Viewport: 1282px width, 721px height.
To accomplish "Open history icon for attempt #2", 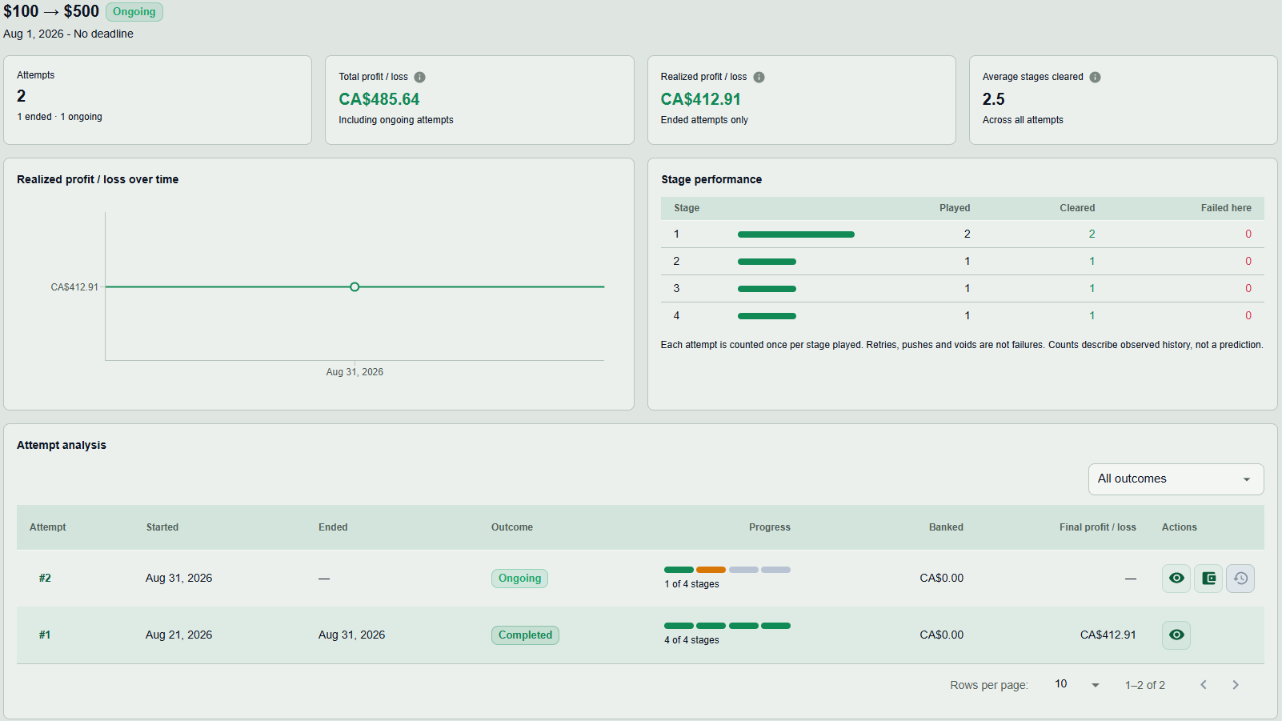I will point(1240,579).
